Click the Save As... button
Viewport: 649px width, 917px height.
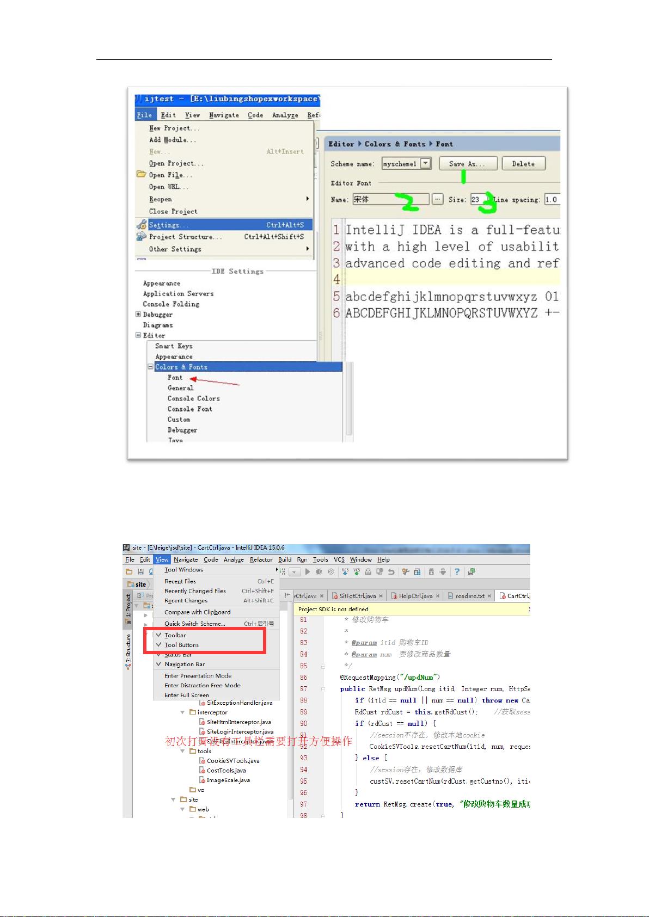(467, 164)
